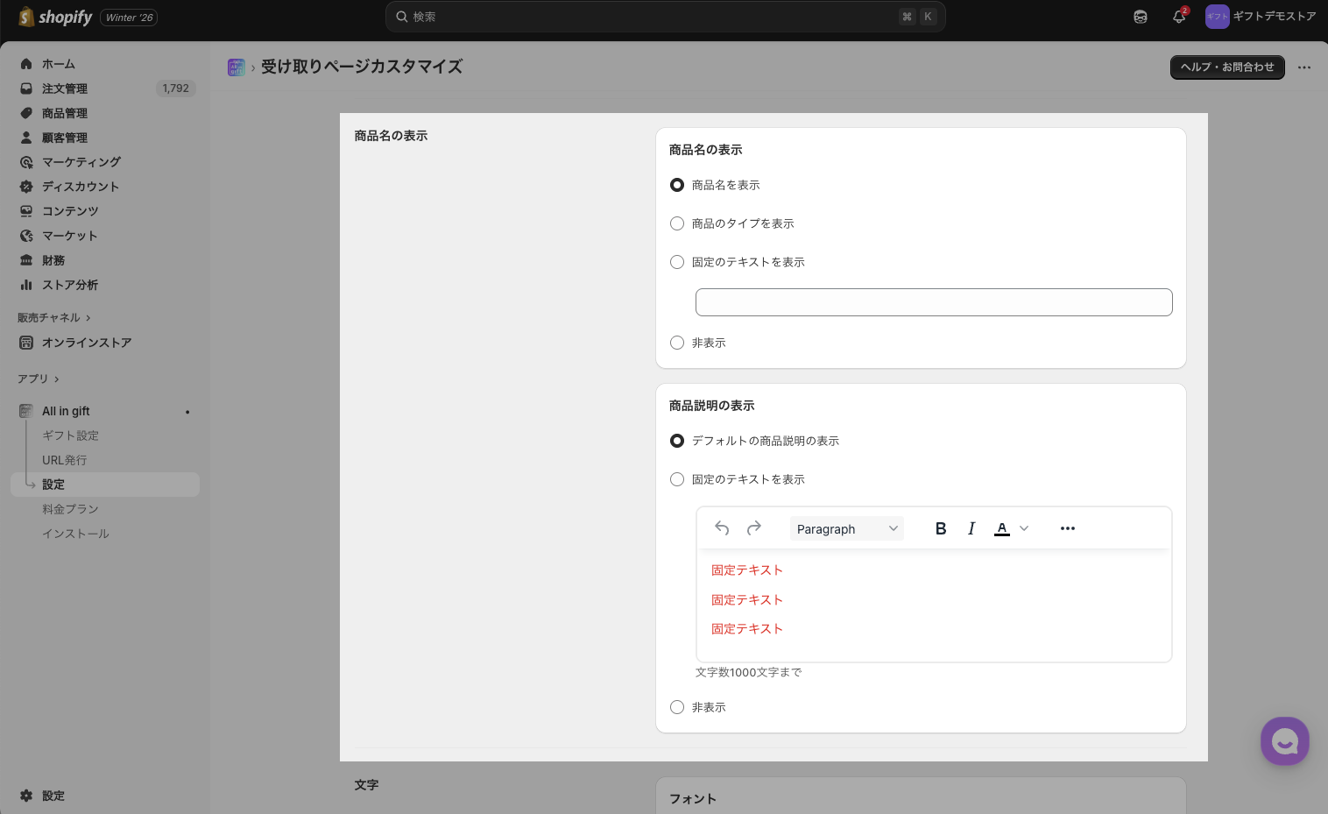The image size is (1328, 814).
Task: Select 商品のタイプを表示 radio option
Action: click(x=677, y=223)
